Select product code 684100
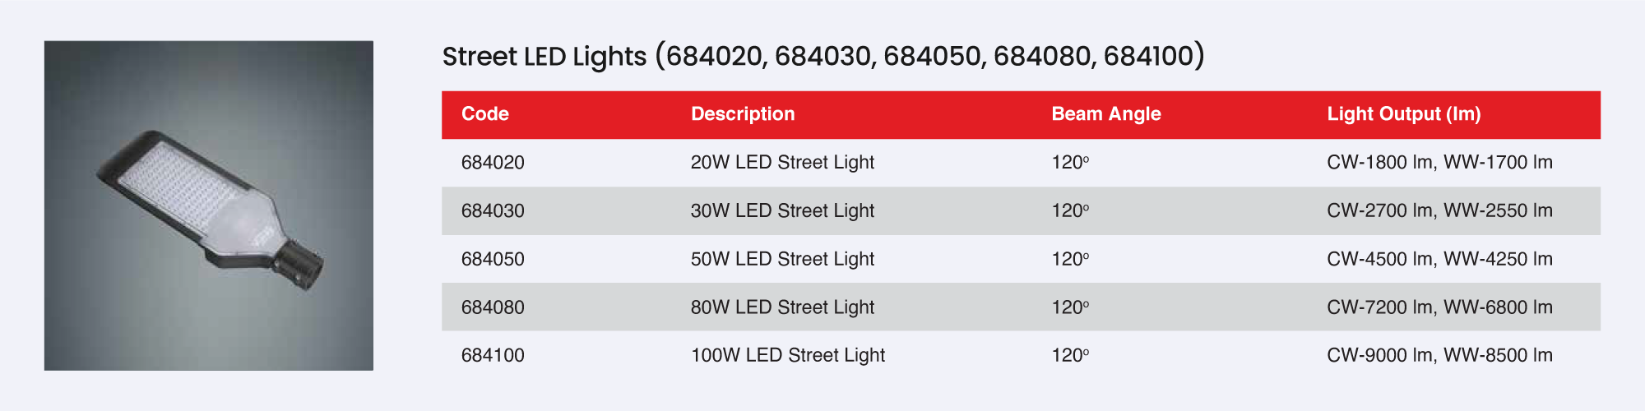This screenshot has height=411, width=1645. click(x=493, y=356)
